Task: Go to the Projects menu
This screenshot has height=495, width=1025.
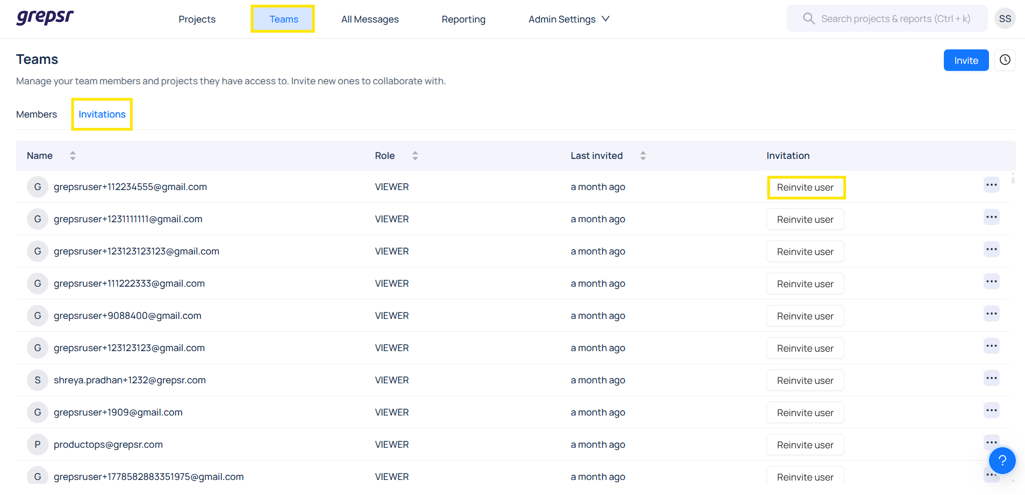Action: click(x=197, y=19)
